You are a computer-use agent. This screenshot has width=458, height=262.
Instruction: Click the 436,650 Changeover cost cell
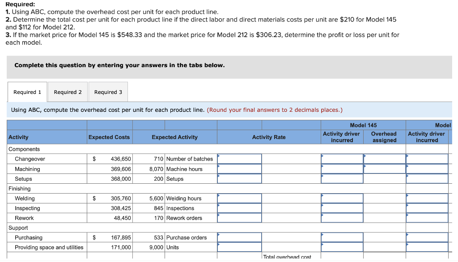tap(110, 159)
